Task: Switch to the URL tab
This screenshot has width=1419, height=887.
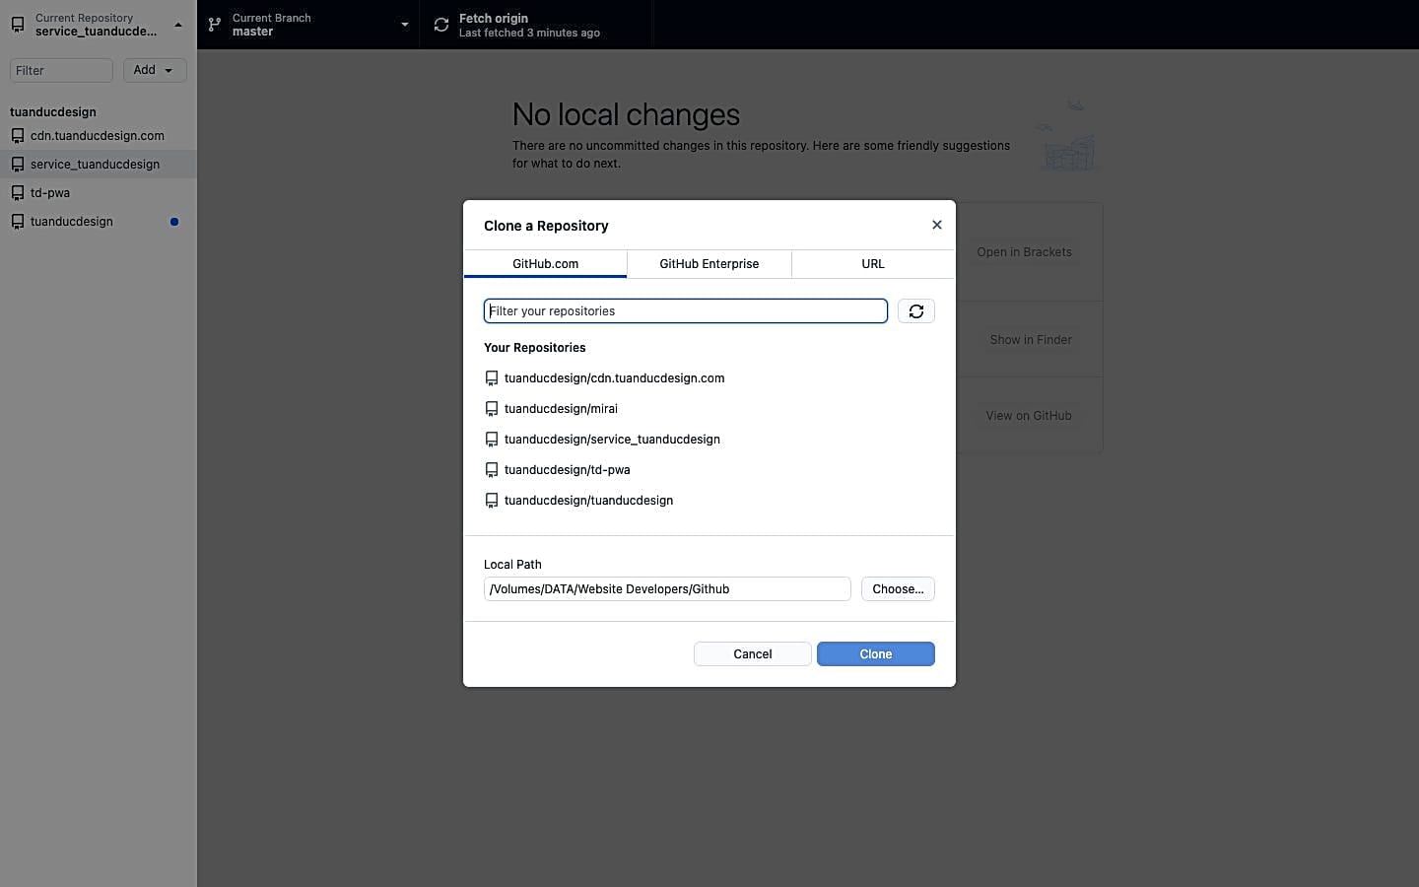Action: click(x=873, y=264)
